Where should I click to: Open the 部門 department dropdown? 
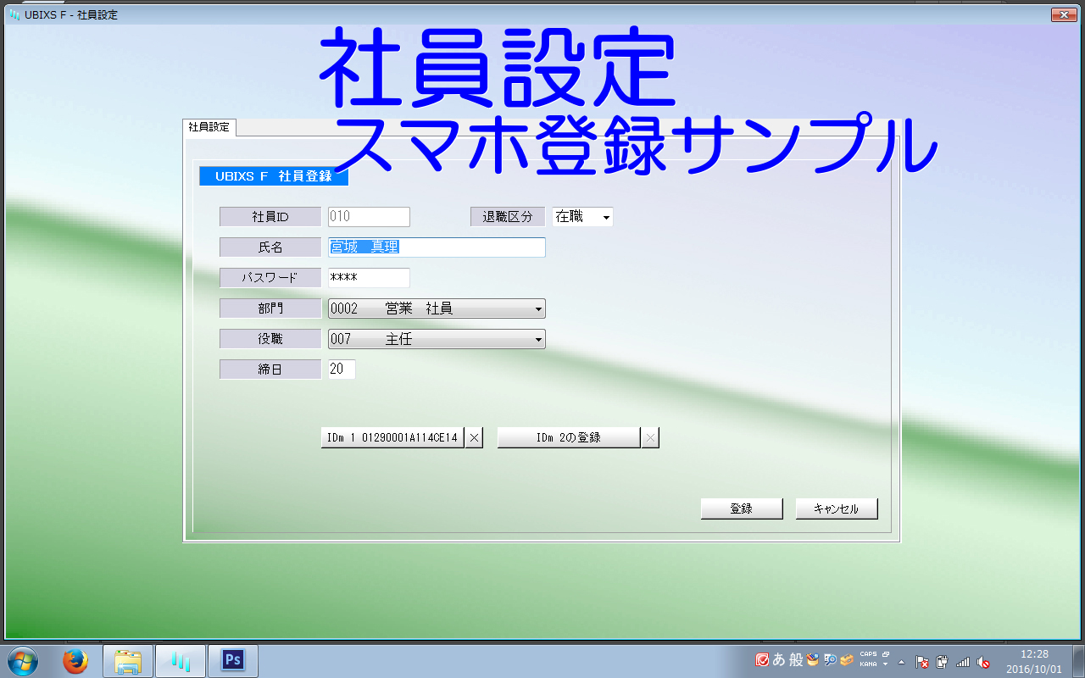(x=538, y=309)
